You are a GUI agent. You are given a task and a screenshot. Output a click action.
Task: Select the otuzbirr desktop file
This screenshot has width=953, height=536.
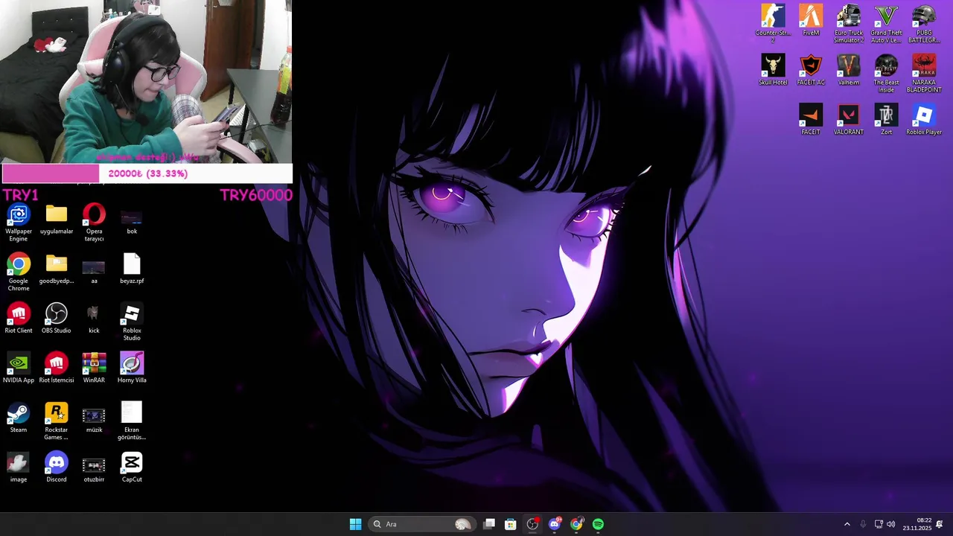tap(94, 468)
